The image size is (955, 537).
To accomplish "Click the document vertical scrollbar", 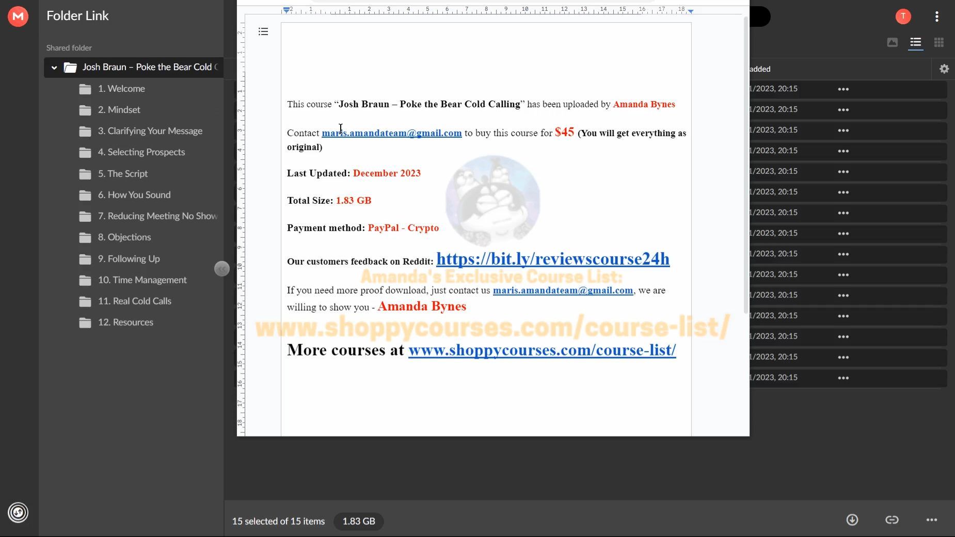I will pyautogui.click(x=745, y=165).
